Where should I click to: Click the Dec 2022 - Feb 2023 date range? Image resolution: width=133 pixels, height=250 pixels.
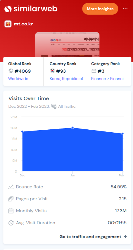pos(29,106)
